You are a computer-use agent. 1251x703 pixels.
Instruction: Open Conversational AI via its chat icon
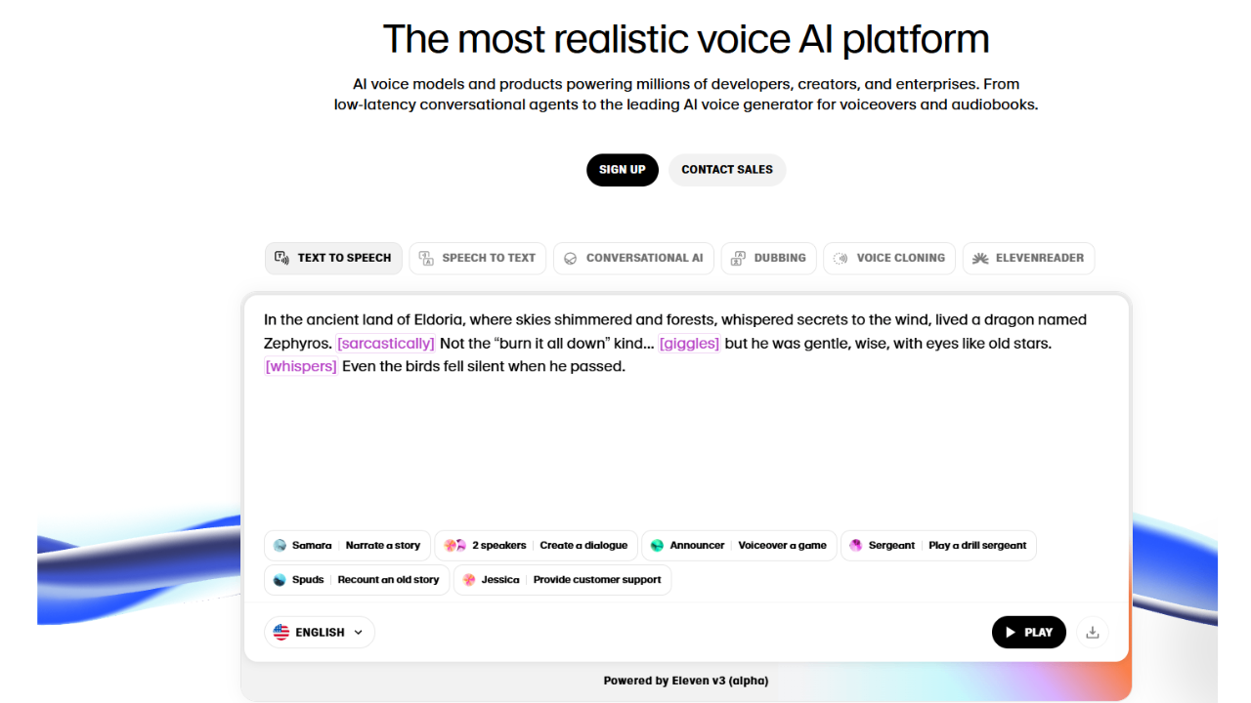tap(570, 258)
